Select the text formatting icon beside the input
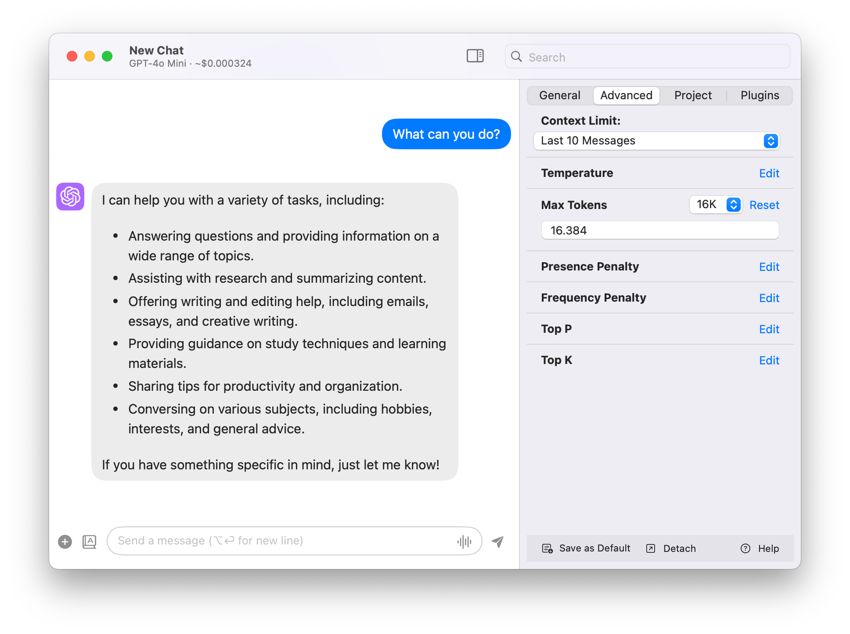 pyautogui.click(x=89, y=542)
